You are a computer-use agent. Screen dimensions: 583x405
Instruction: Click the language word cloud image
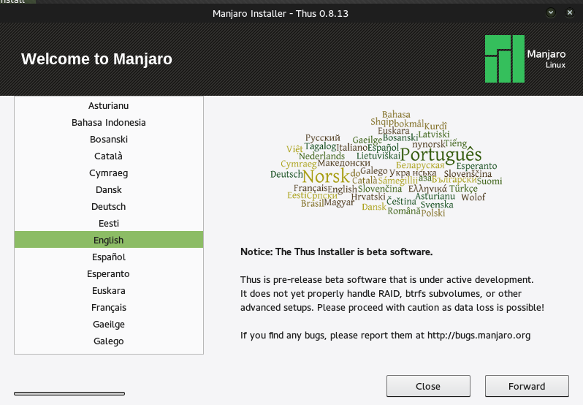[x=386, y=164]
